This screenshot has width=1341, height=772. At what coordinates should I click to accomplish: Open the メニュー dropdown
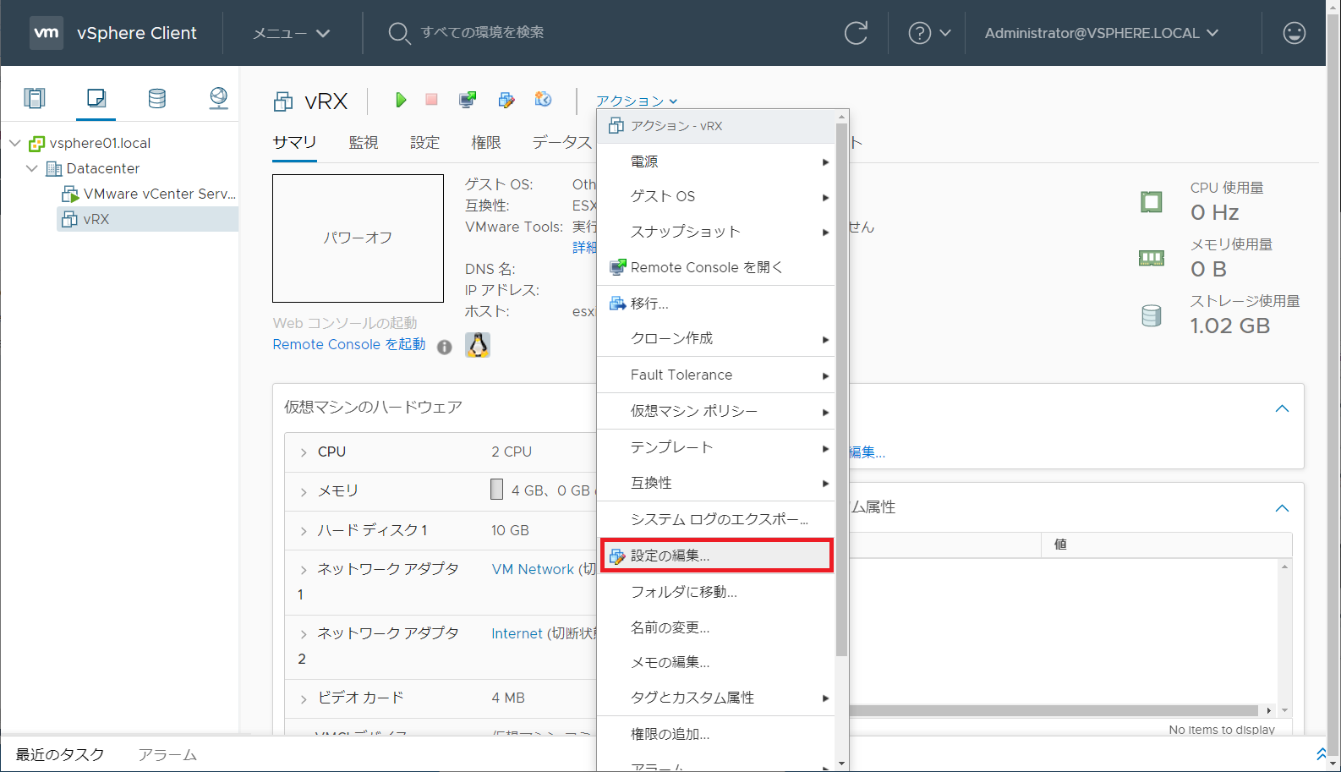coord(291,33)
